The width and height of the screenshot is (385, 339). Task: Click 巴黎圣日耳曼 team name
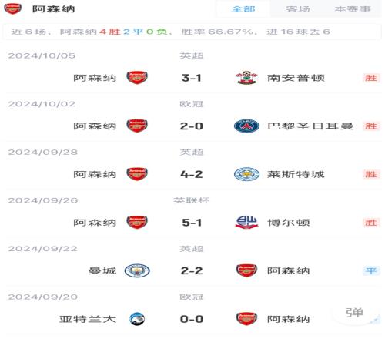(310, 126)
